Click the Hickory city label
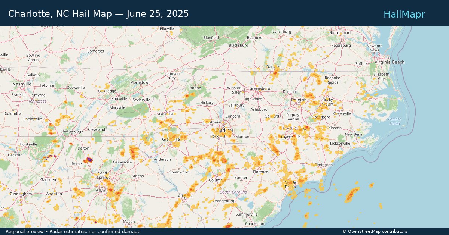 (x=207, y=103)
